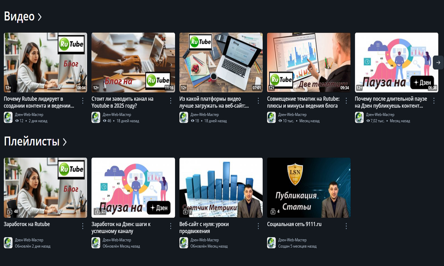Open options menu for 'Веб-сайт с нуля' playlist

point(258,226)
